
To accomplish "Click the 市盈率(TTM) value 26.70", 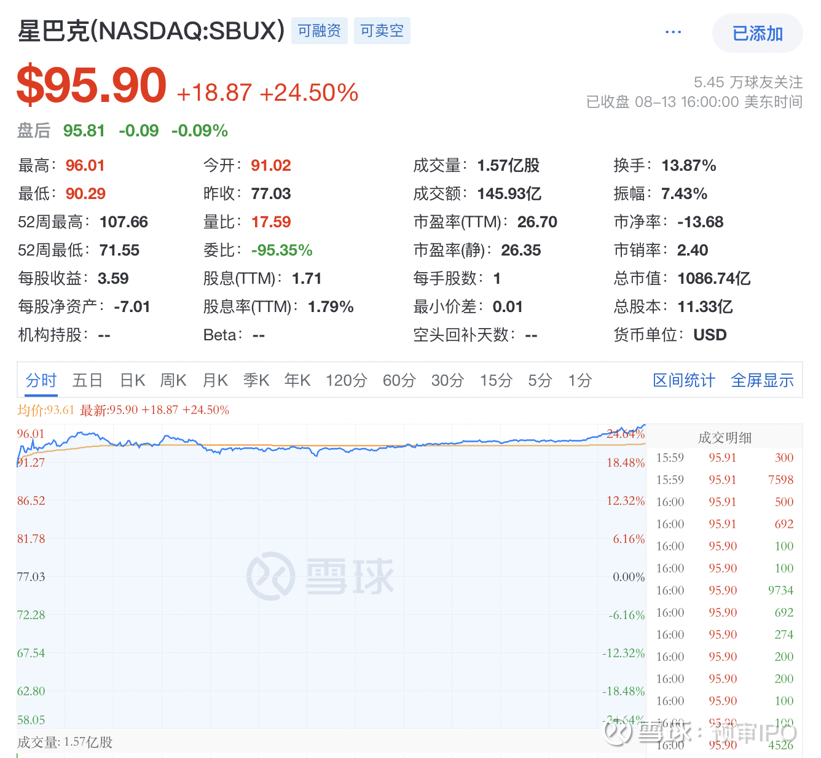I will pos(537,222).
